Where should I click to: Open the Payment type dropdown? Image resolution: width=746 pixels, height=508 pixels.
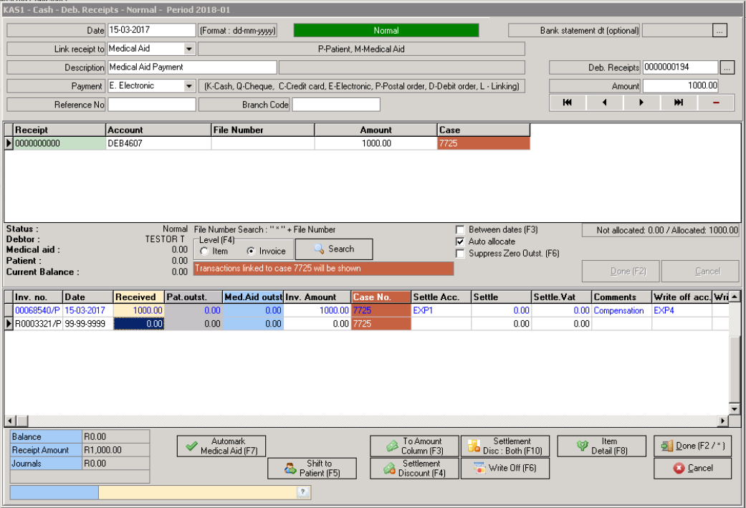click(189, 86)
